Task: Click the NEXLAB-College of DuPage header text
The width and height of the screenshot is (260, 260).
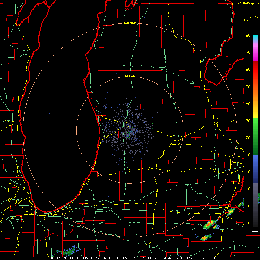Action: tap(231, 3)
